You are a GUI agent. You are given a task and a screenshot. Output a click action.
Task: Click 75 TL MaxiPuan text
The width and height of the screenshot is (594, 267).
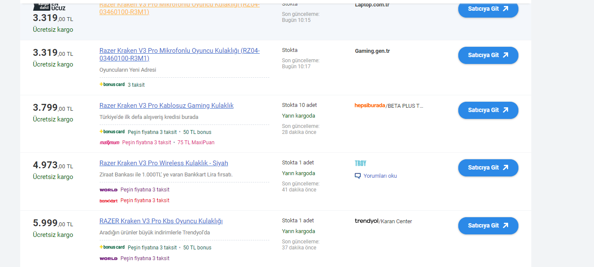(196, 143)
